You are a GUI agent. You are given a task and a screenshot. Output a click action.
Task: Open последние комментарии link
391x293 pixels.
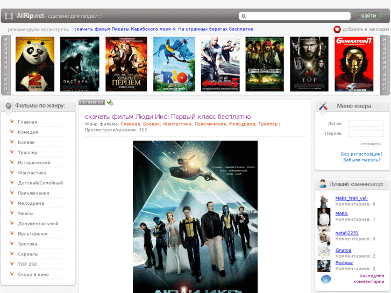click(369, 279)
